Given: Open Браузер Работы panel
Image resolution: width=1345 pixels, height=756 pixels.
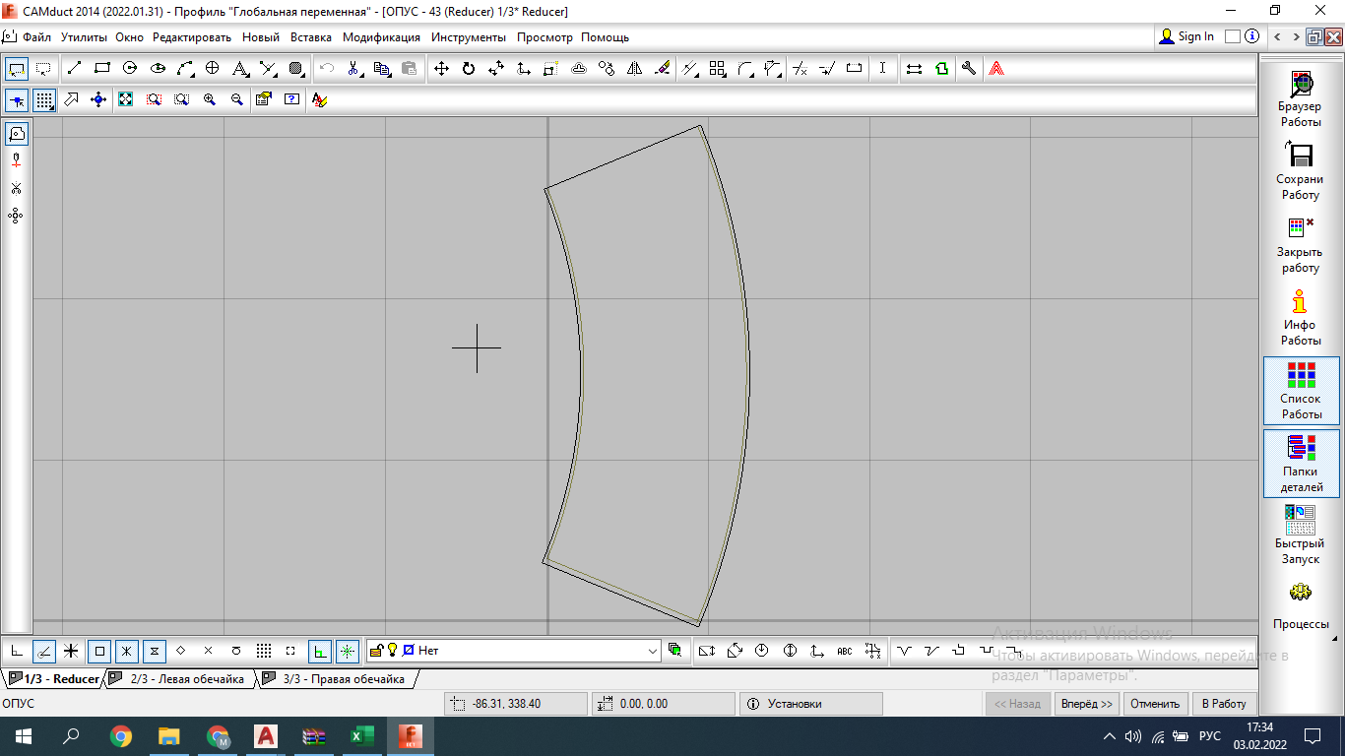Looking at the screenshot, I should [x=1300, y=98].
